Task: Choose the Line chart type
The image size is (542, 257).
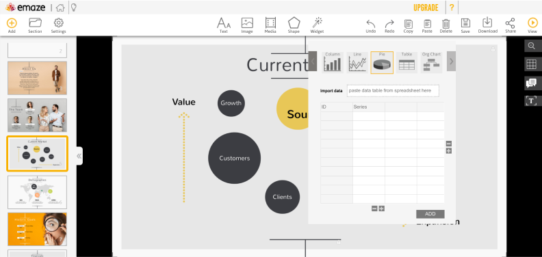Action: click(x=357, y=62)
